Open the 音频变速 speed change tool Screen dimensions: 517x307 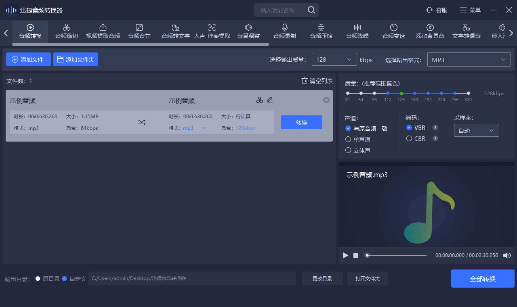coord(394,31)
